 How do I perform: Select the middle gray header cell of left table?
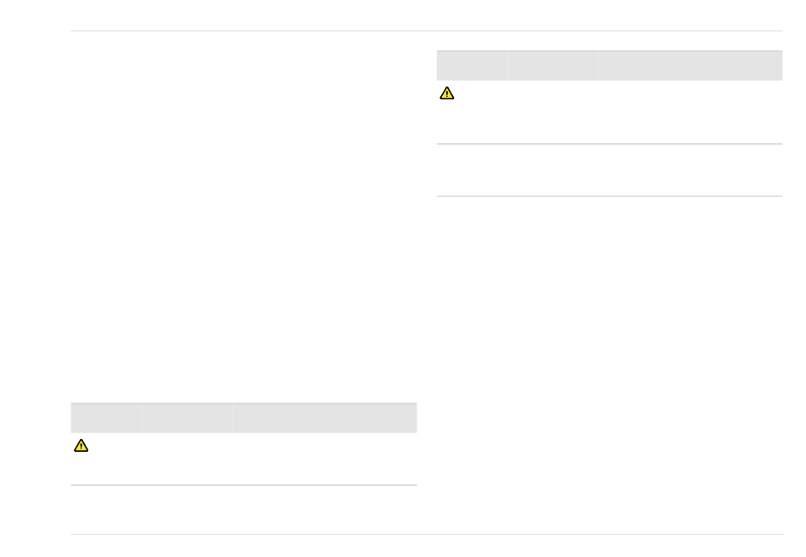coord(188,418)
